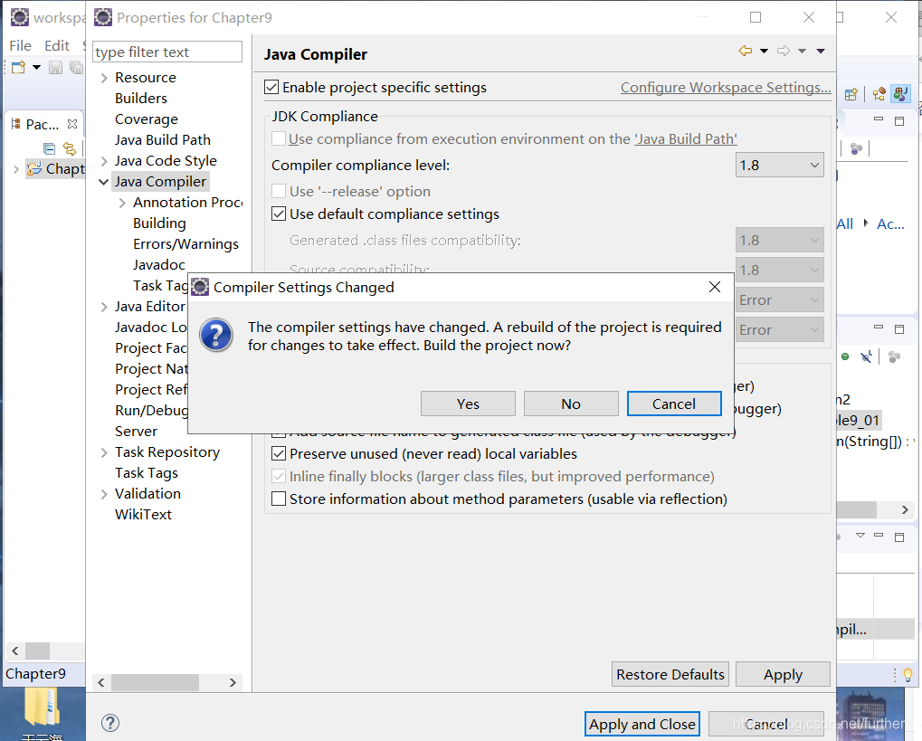Disable Use default compliance settings
Viewport: 922px width, 741px height.
tap(278, 214)
